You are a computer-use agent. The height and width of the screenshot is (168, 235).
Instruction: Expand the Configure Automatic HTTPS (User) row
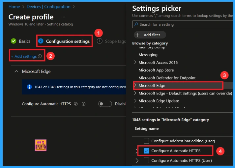pyautogui.click(x=137, y=160)
